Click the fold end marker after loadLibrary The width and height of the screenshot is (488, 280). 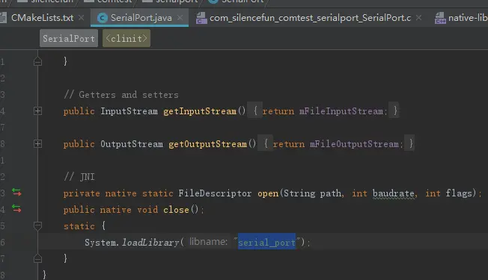point(37,258)
